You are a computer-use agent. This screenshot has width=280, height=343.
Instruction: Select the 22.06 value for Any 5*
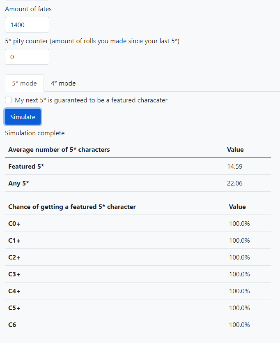click(234, 183)
